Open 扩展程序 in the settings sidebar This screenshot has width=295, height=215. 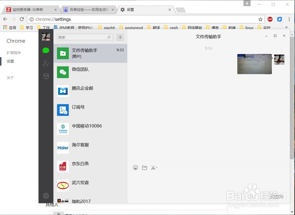[14, 52]
